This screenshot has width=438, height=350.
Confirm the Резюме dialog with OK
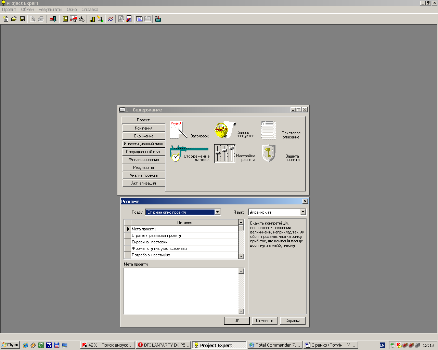(x=237, y=321)
